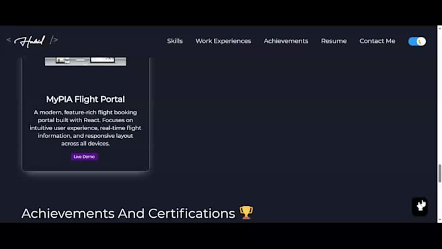Click the MyPIA Flight Portal preview thumbnail
The height and width of the screenshot is (249, 442).
pyautogui.click(x=85, y=61)
